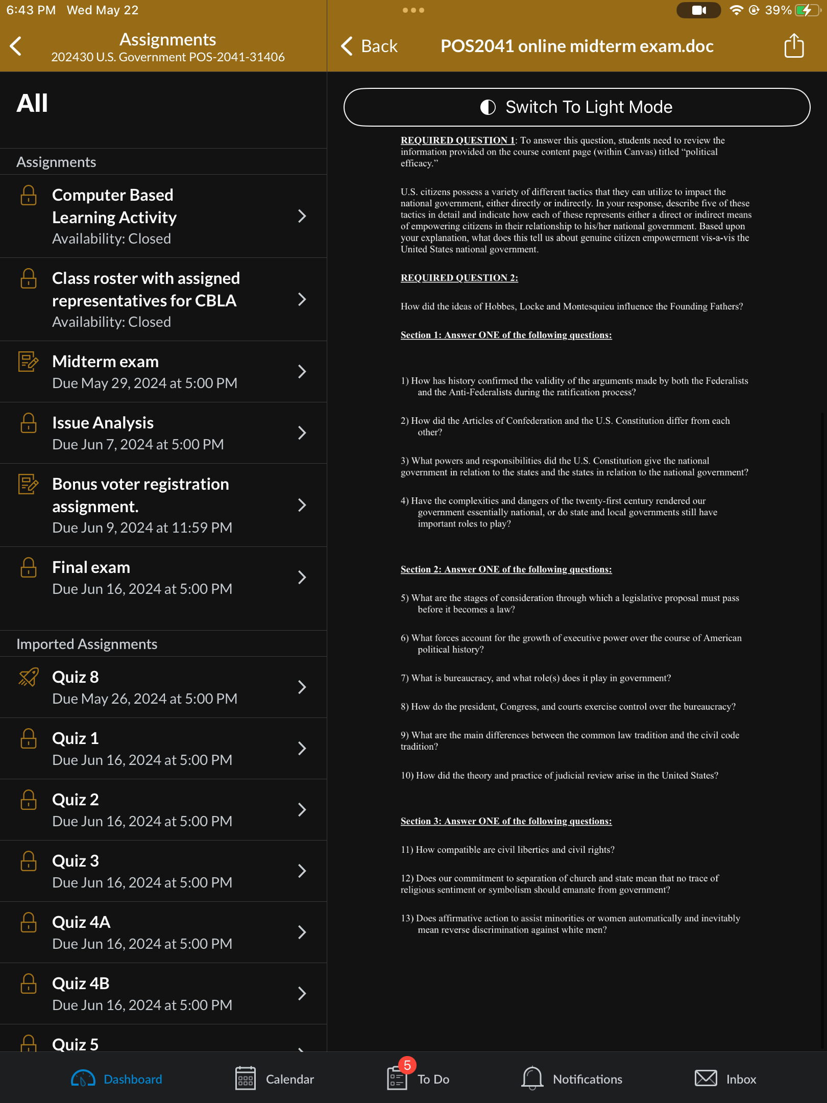The image size is (827, 1103).
Task: Tap the assignment icon beside Midterm exam
Action: point(29,362)
